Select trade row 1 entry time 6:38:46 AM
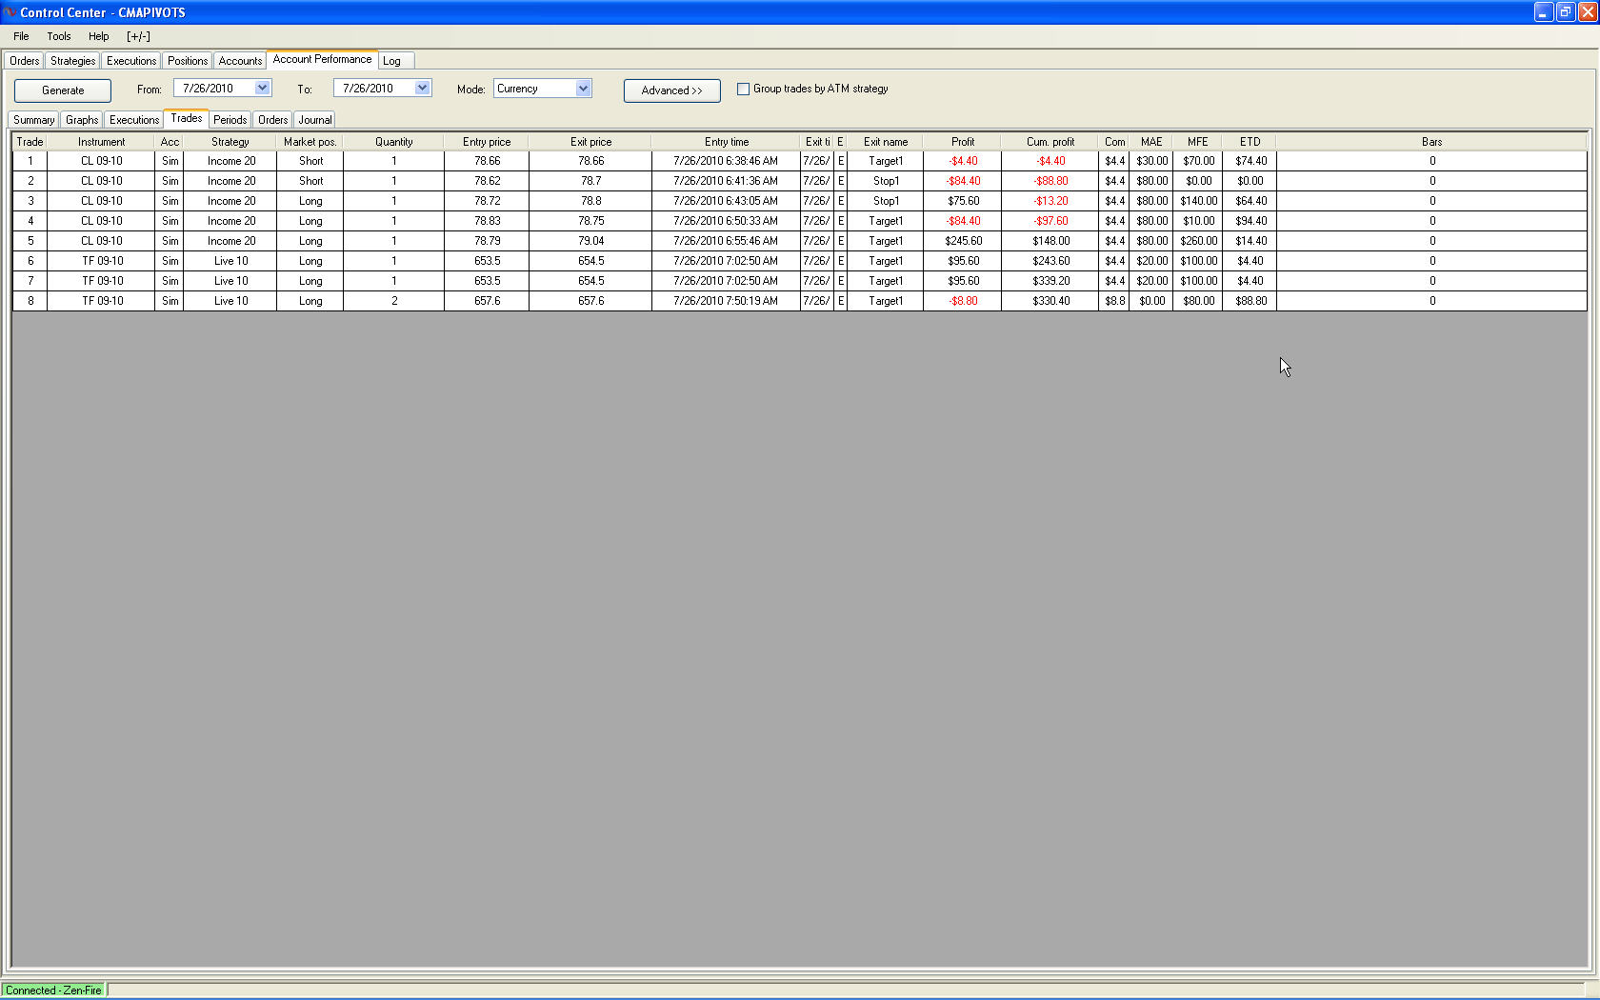The image size is (1600, 1000). pyautogui.click(x=726, y=161)
